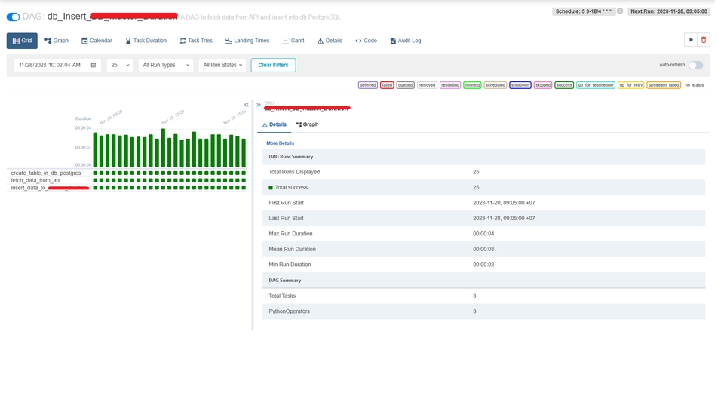Viewport: 724px width, 417px height.
Task: Filter by the deferred status badge
Action: pos(368,85)
